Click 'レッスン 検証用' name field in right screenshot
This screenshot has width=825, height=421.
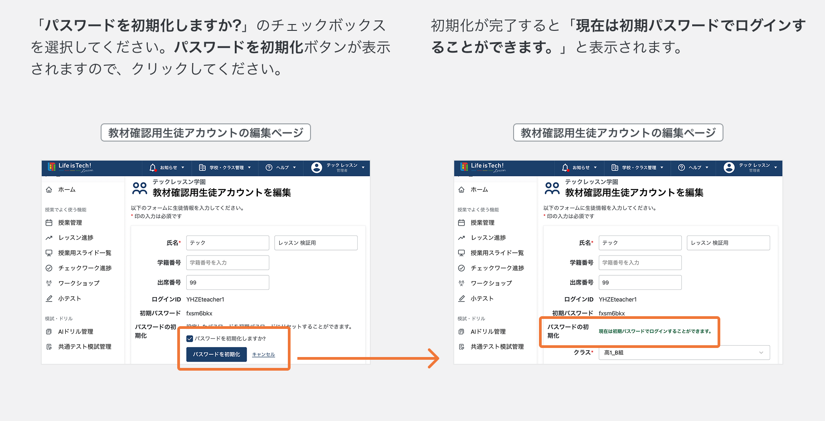point(728,243)
